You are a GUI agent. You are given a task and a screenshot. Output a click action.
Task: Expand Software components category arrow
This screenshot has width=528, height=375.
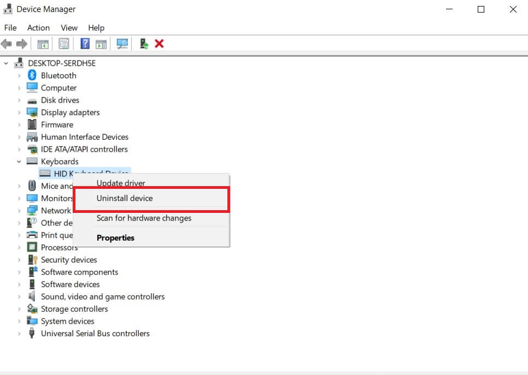19,272
